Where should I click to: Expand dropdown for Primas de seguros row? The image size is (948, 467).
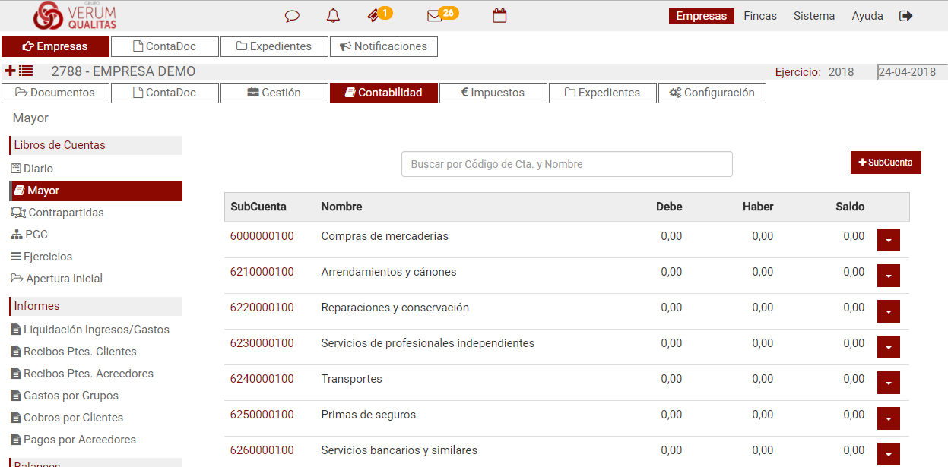(x=888, y=418)
